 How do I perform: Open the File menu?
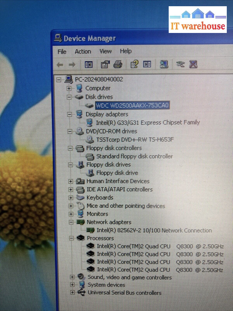62,52
